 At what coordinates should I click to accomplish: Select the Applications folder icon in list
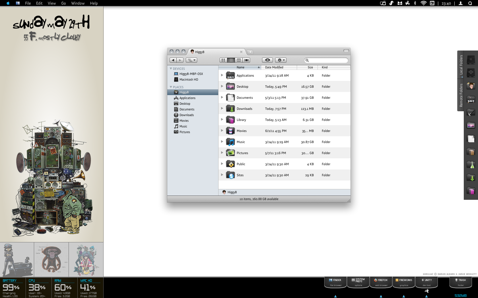tap(230, 75)
